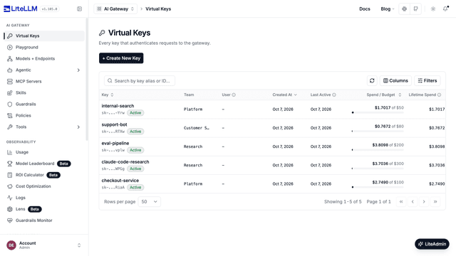456x256 pixels.
Task: Click Customer S… team cell
Action: click(x=197, y=128)
